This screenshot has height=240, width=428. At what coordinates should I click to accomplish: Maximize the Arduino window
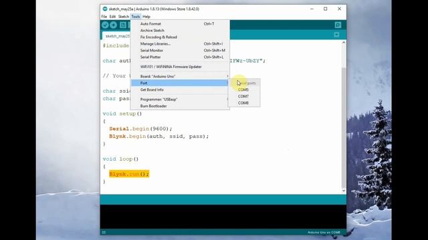(x=326, y=9)
